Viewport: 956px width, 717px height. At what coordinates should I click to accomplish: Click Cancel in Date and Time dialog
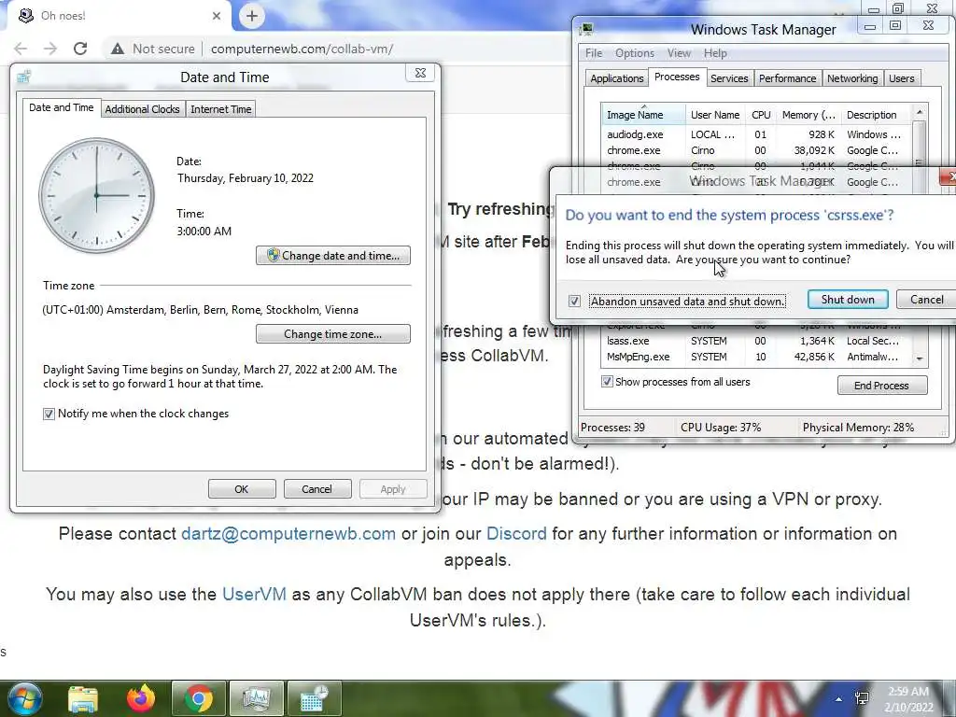[x=317, y=489]
